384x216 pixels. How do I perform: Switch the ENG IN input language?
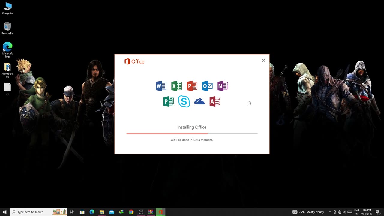click(357, 212)
